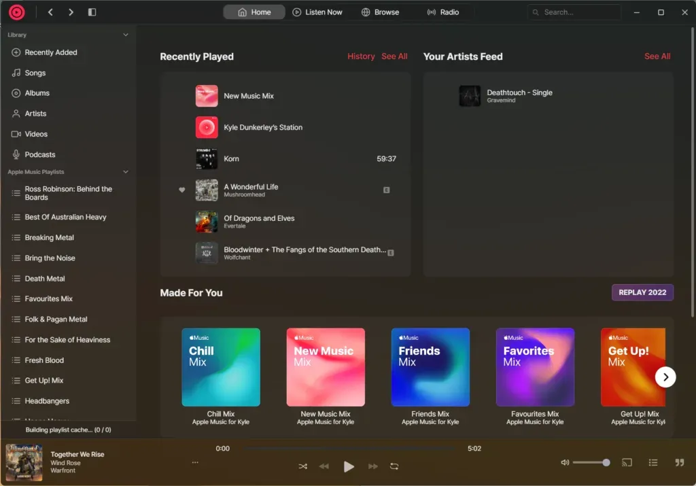The width and height of the screenshot is (696, 486).
Task: Click the History link
Action: (x=361, y=56)
